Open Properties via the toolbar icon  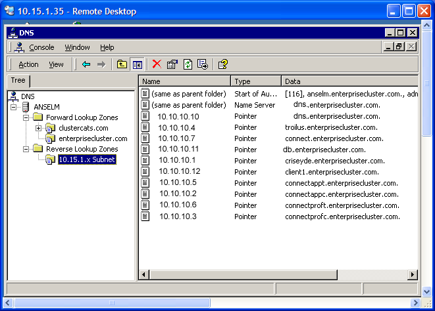tap(172, 64)
